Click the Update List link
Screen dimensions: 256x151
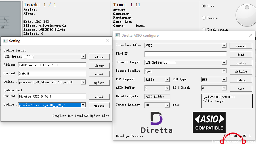pyautogui.click(x=99, y=116)
